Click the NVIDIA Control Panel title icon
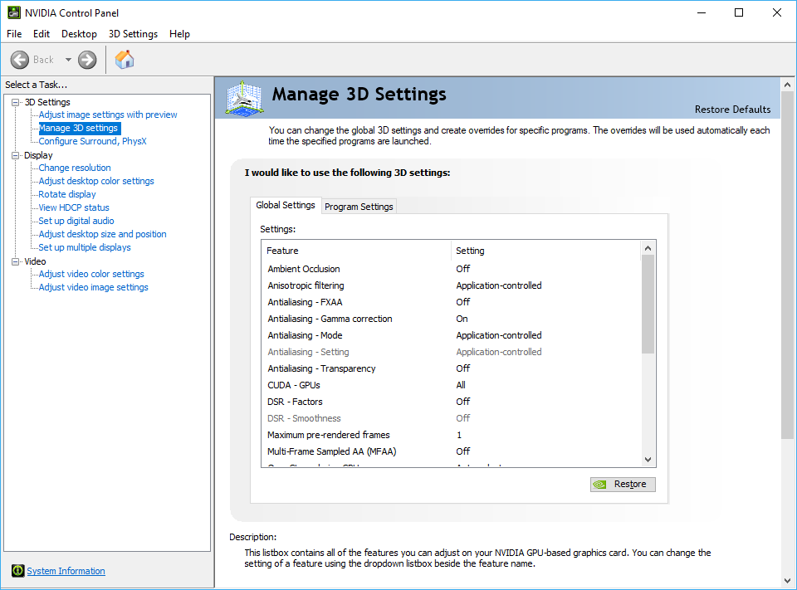797x590 pixels. point(14,12)
